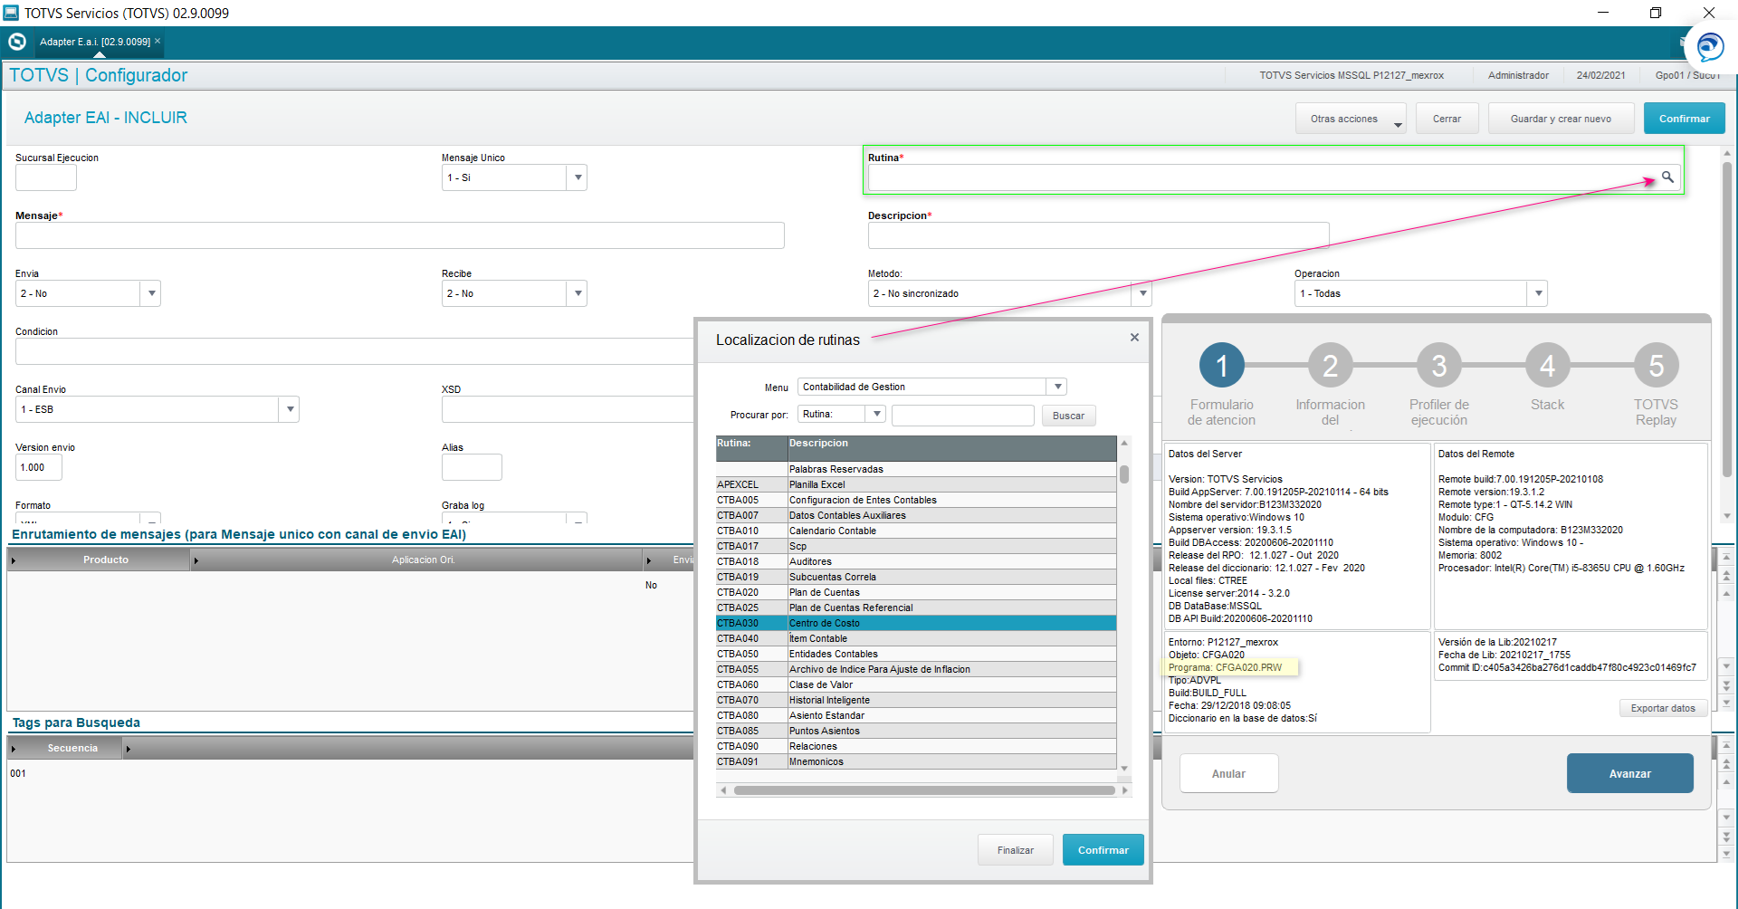1738x909 pixels.
Task: Expand the Envia dropdown
Action: [x=151, y=293]
